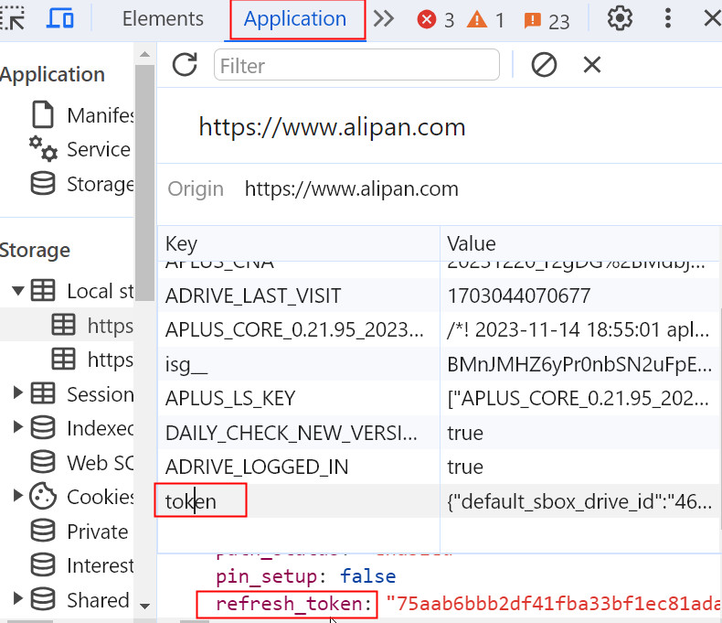722x623 pixels.
Task: Switch to the Application tab
Action: pos(295,19)
